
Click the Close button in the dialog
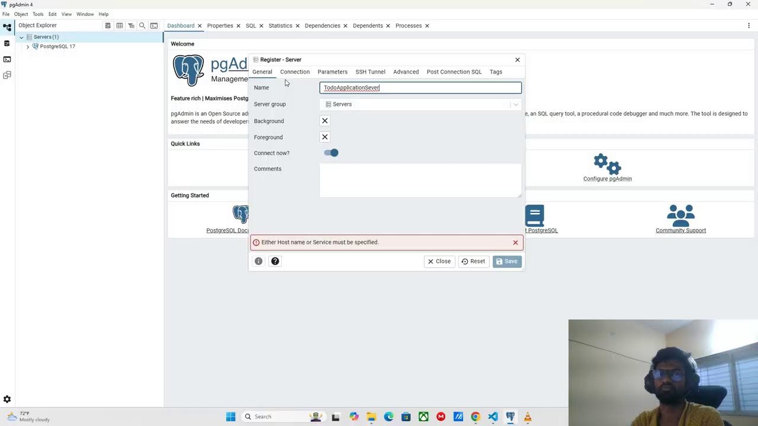point(439,261)
